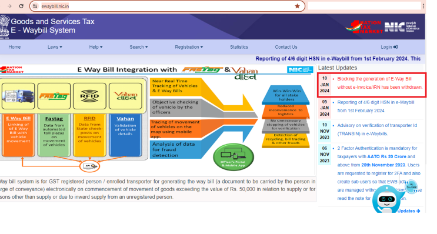
Task: Reload the page with the refresh icon
Action: (x=21, y=6)
